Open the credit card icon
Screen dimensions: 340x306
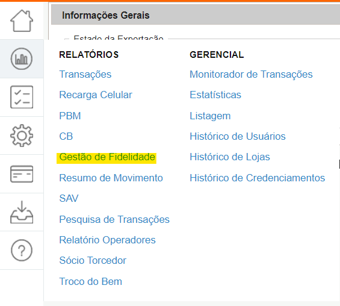pyautogui.click(x=22, y=174)
